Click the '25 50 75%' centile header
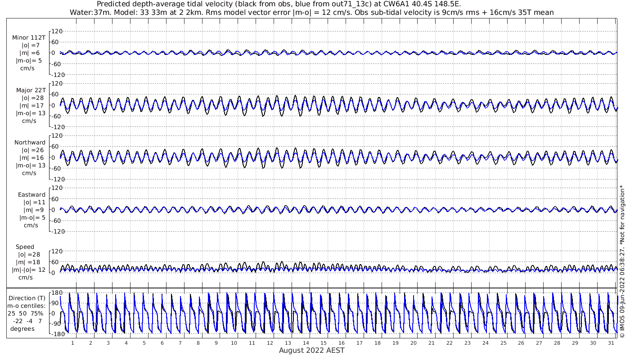Image resolution: width=630 pixels, height=360 pixels. point(25,313)
